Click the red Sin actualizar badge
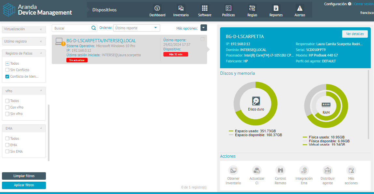This screenshot has height=194, width=374. click(x=77, y=60)
